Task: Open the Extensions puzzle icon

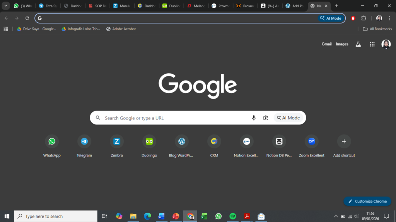Action: tap(364, 18)
